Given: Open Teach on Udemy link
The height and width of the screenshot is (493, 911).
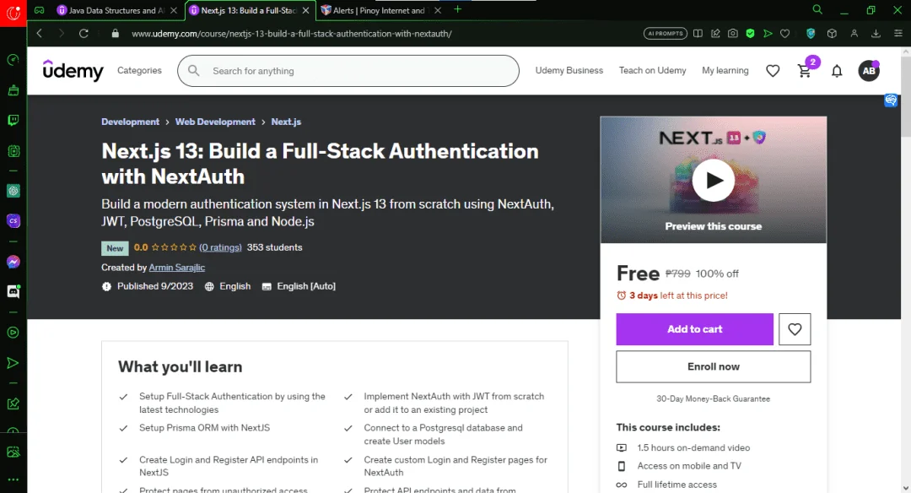Looking at the screenshot, I should click(x=652, y=70).
